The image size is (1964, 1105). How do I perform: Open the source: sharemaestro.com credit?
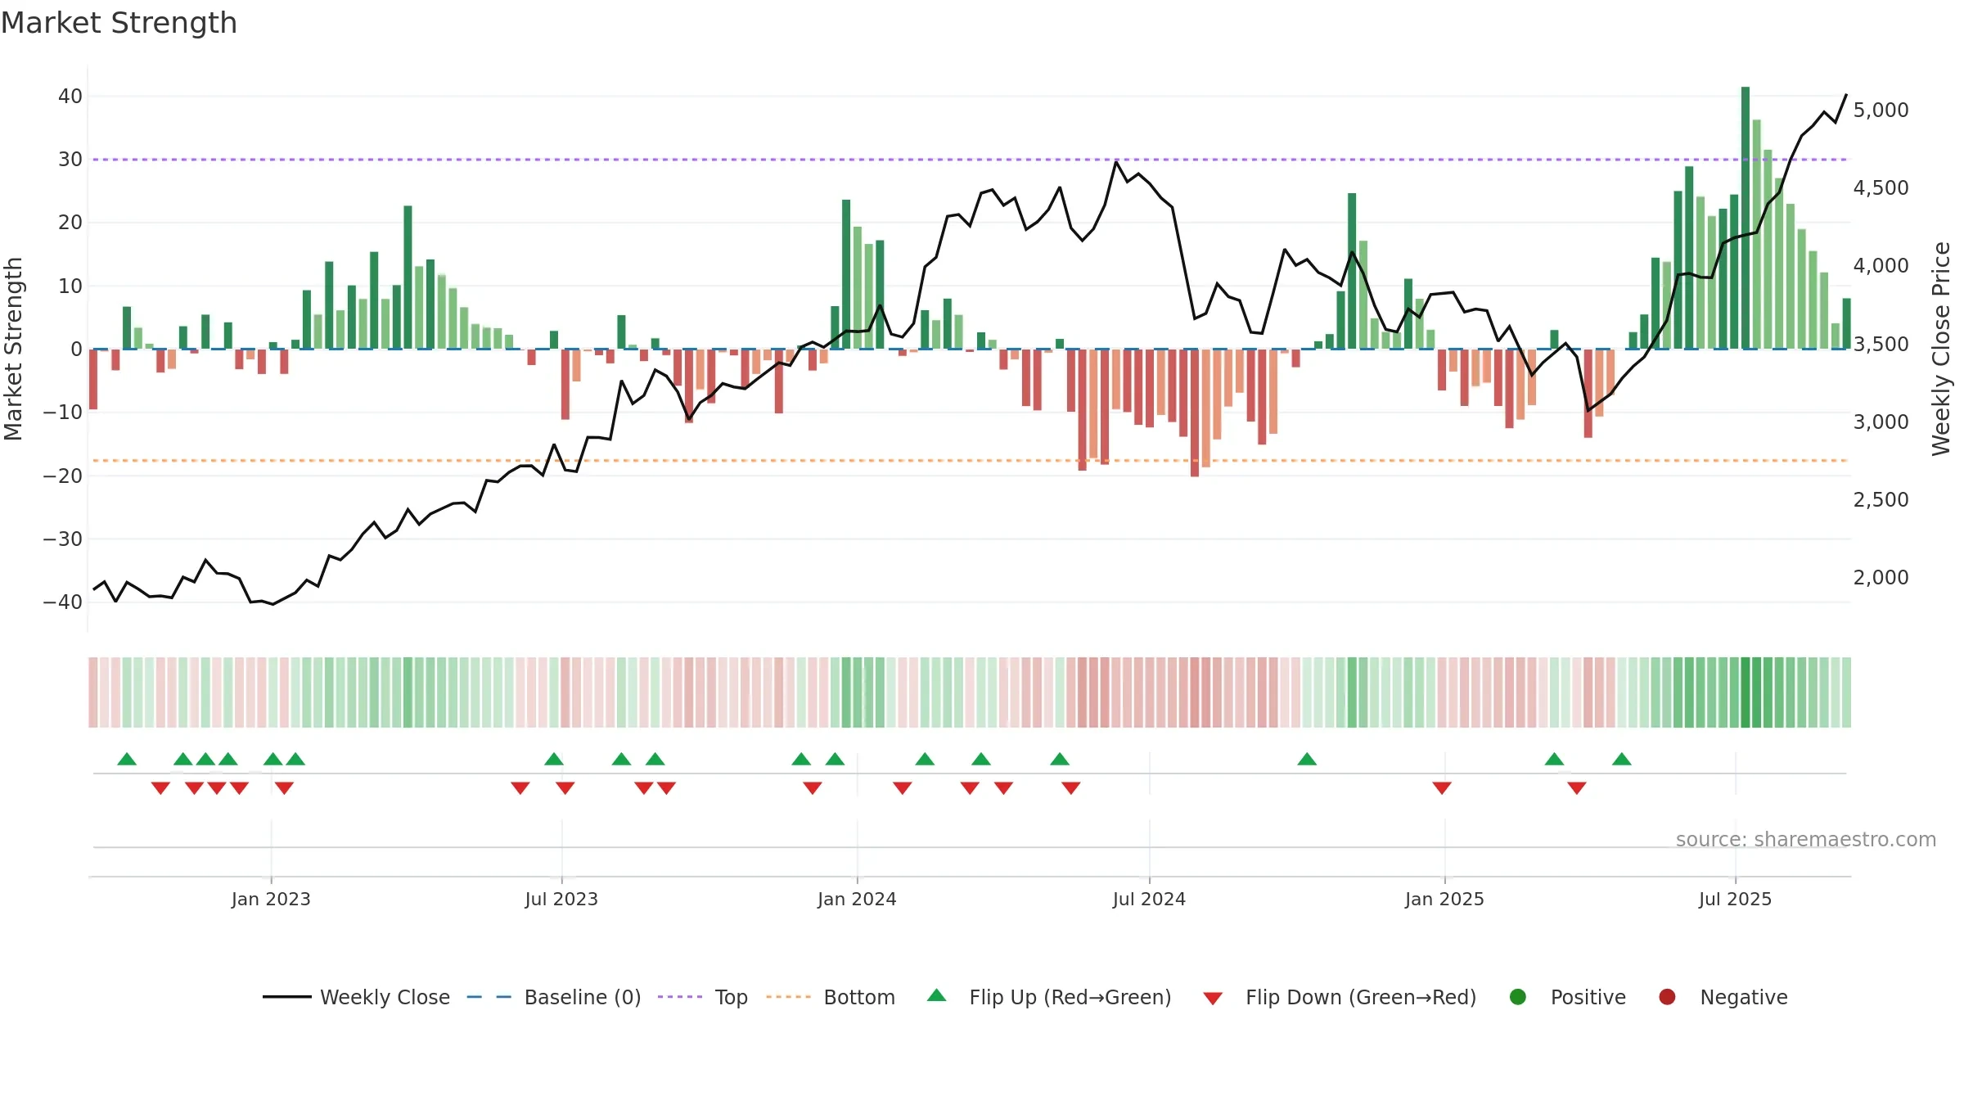1805,839
